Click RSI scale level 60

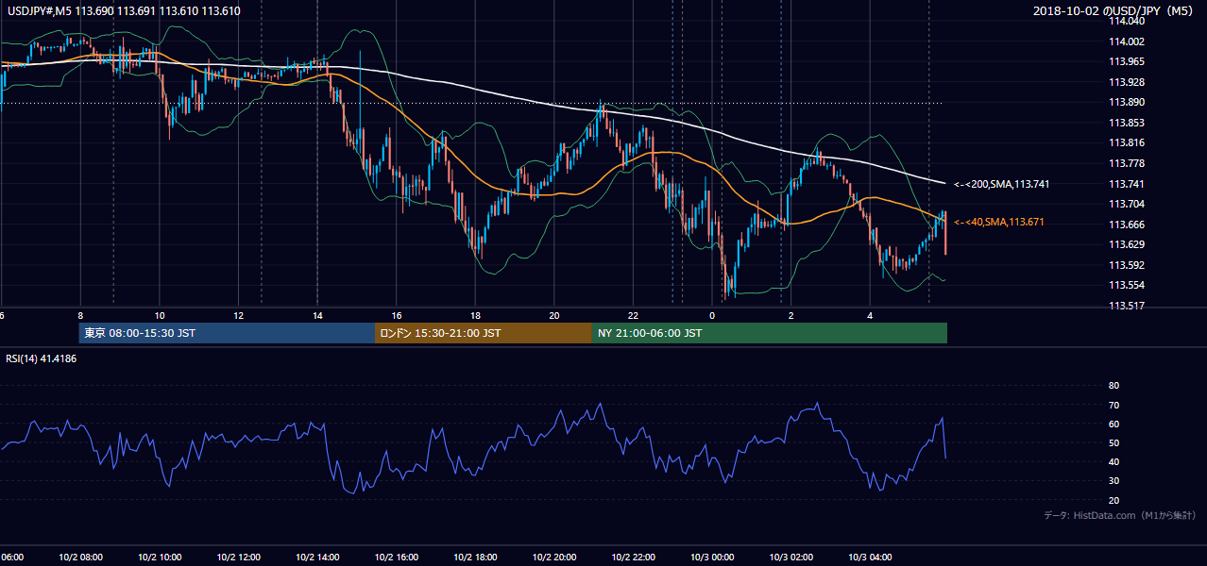click(x=1113, y=424)
